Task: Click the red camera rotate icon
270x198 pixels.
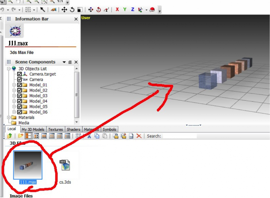Action: coord(98,10)
